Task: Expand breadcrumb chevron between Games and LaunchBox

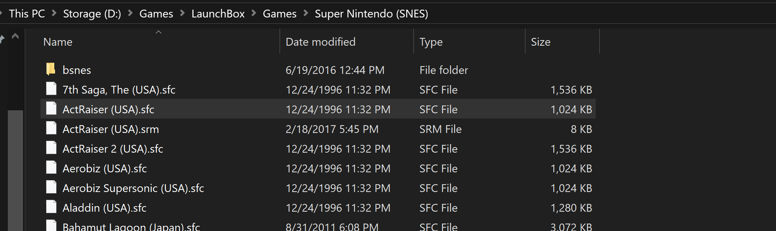Action: [x=183, y=13]
